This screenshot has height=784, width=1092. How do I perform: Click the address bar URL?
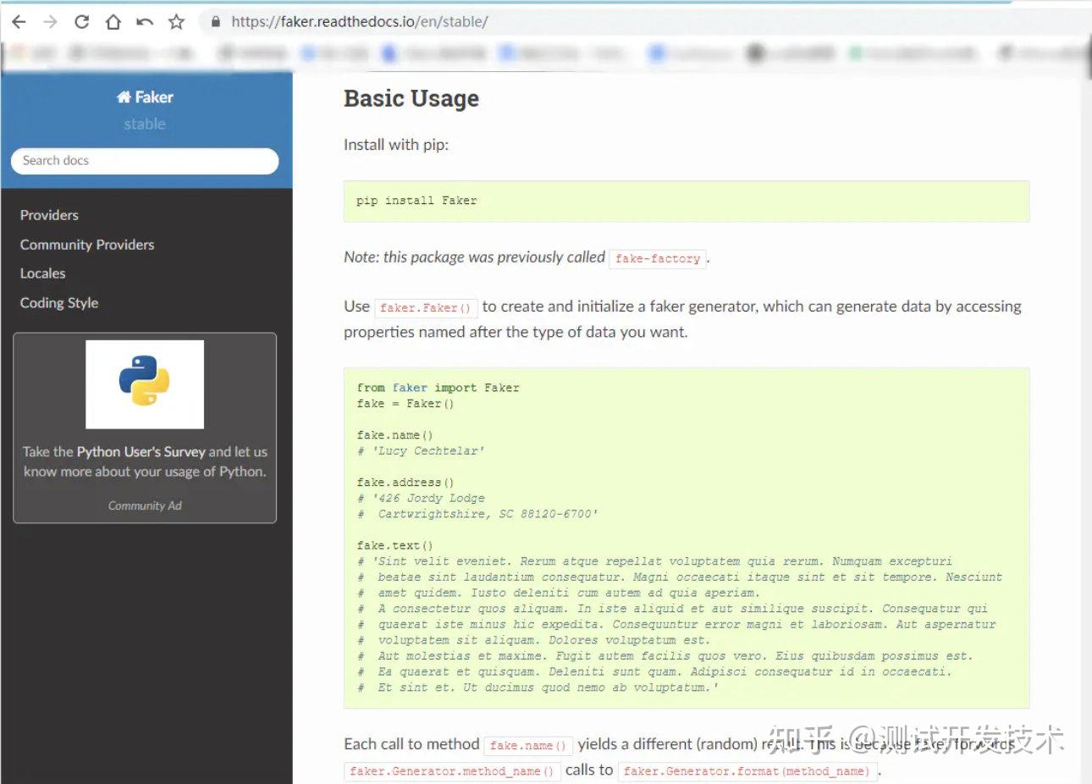tap(360, 22)
